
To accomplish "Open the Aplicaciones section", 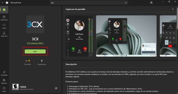I will click(4, 18).
